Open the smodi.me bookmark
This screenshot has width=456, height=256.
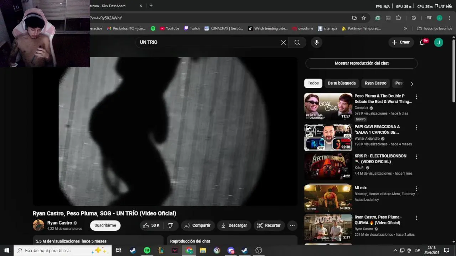coord(302,28)
